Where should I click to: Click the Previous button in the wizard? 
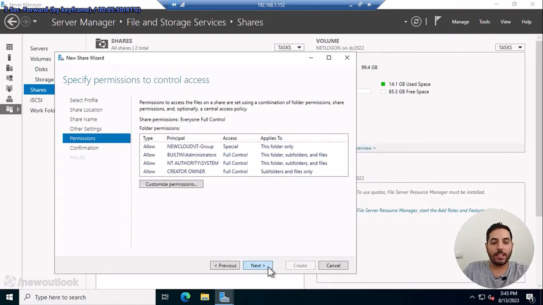[x=225, y=265]
